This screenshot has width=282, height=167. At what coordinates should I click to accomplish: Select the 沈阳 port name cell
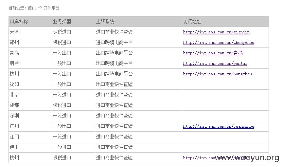point(30,84)
